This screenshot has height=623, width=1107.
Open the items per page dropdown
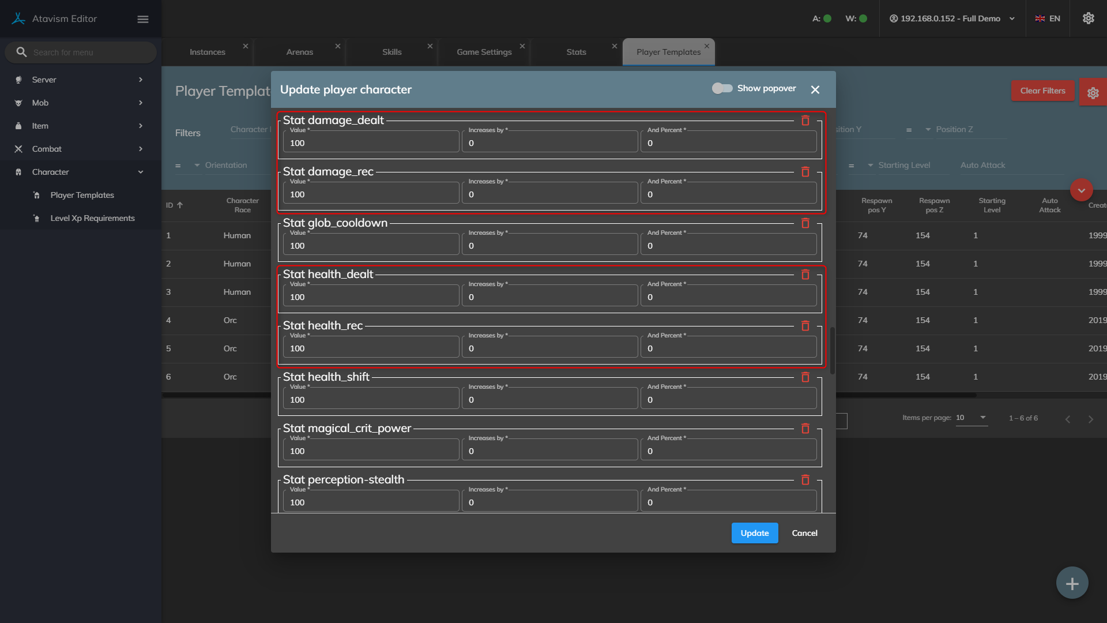[972, 418]
